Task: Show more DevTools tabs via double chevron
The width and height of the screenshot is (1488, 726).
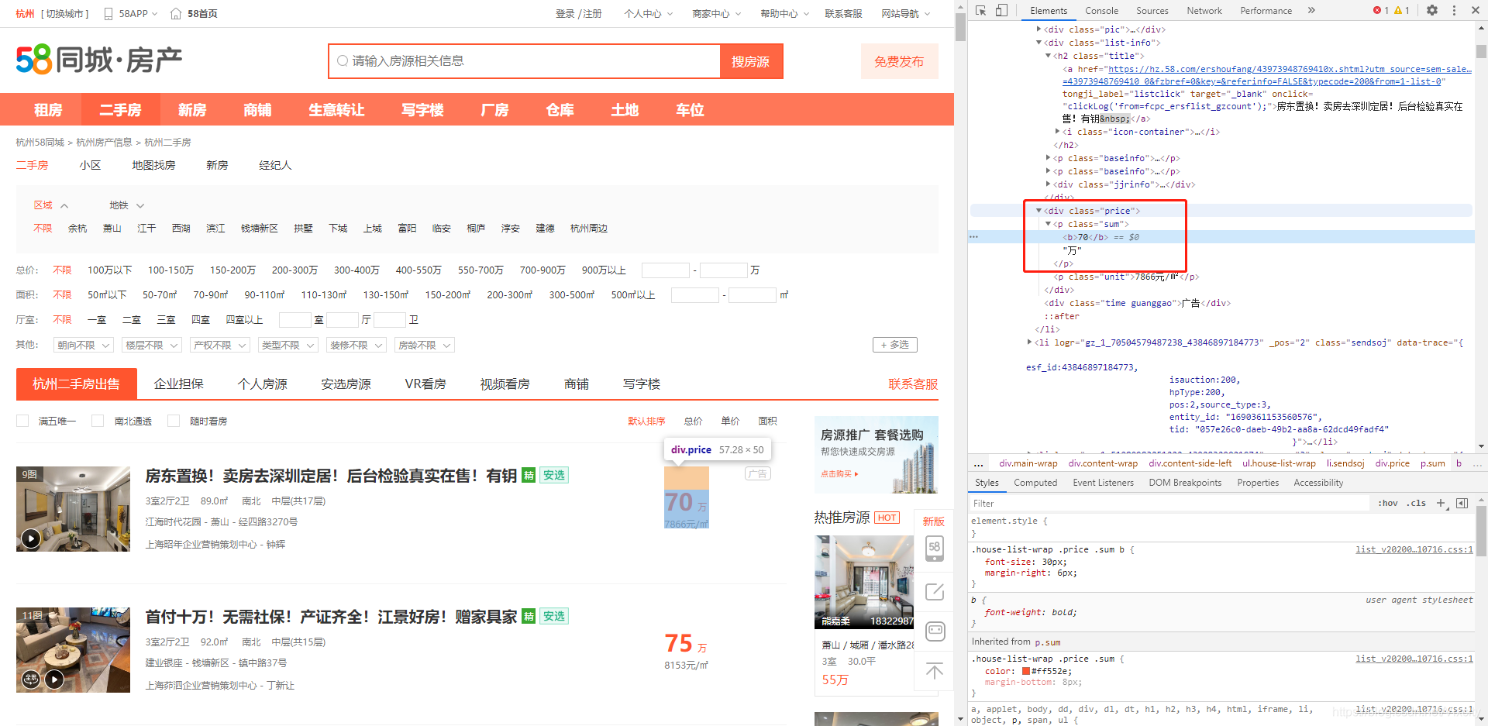Action: (1311, 10)
